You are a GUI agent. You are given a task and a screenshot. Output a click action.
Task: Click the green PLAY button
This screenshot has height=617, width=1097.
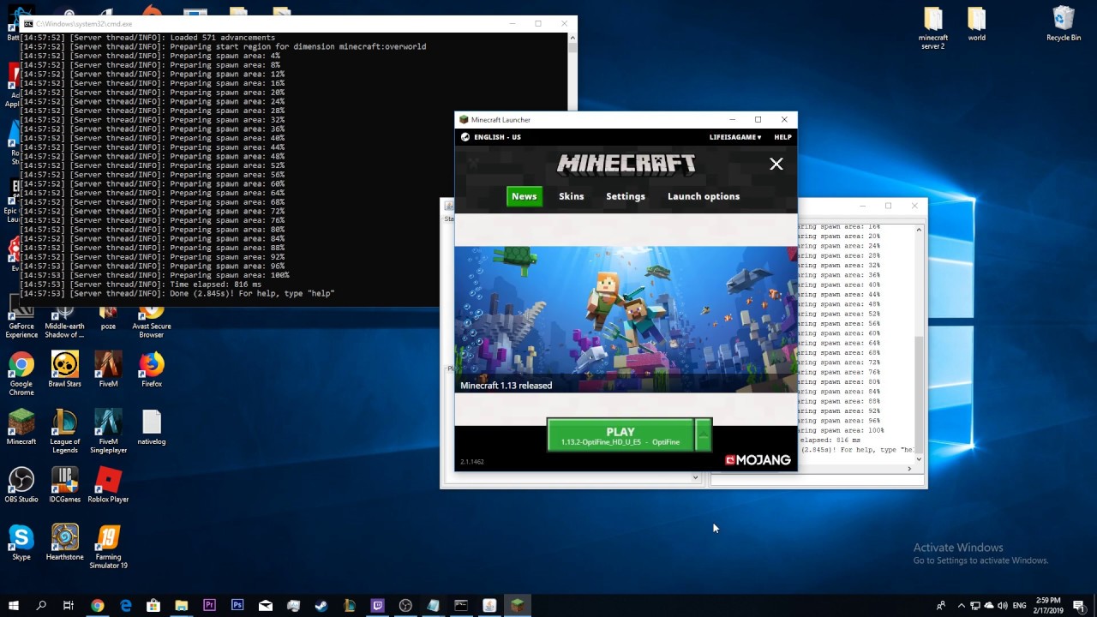620,435
